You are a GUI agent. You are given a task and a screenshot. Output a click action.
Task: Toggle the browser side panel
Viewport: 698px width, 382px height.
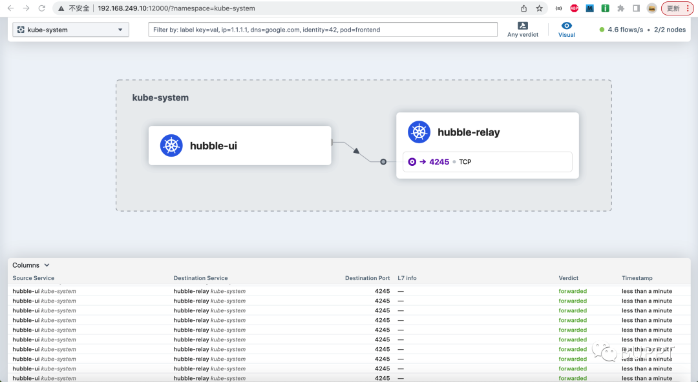(x=637, y=8)
